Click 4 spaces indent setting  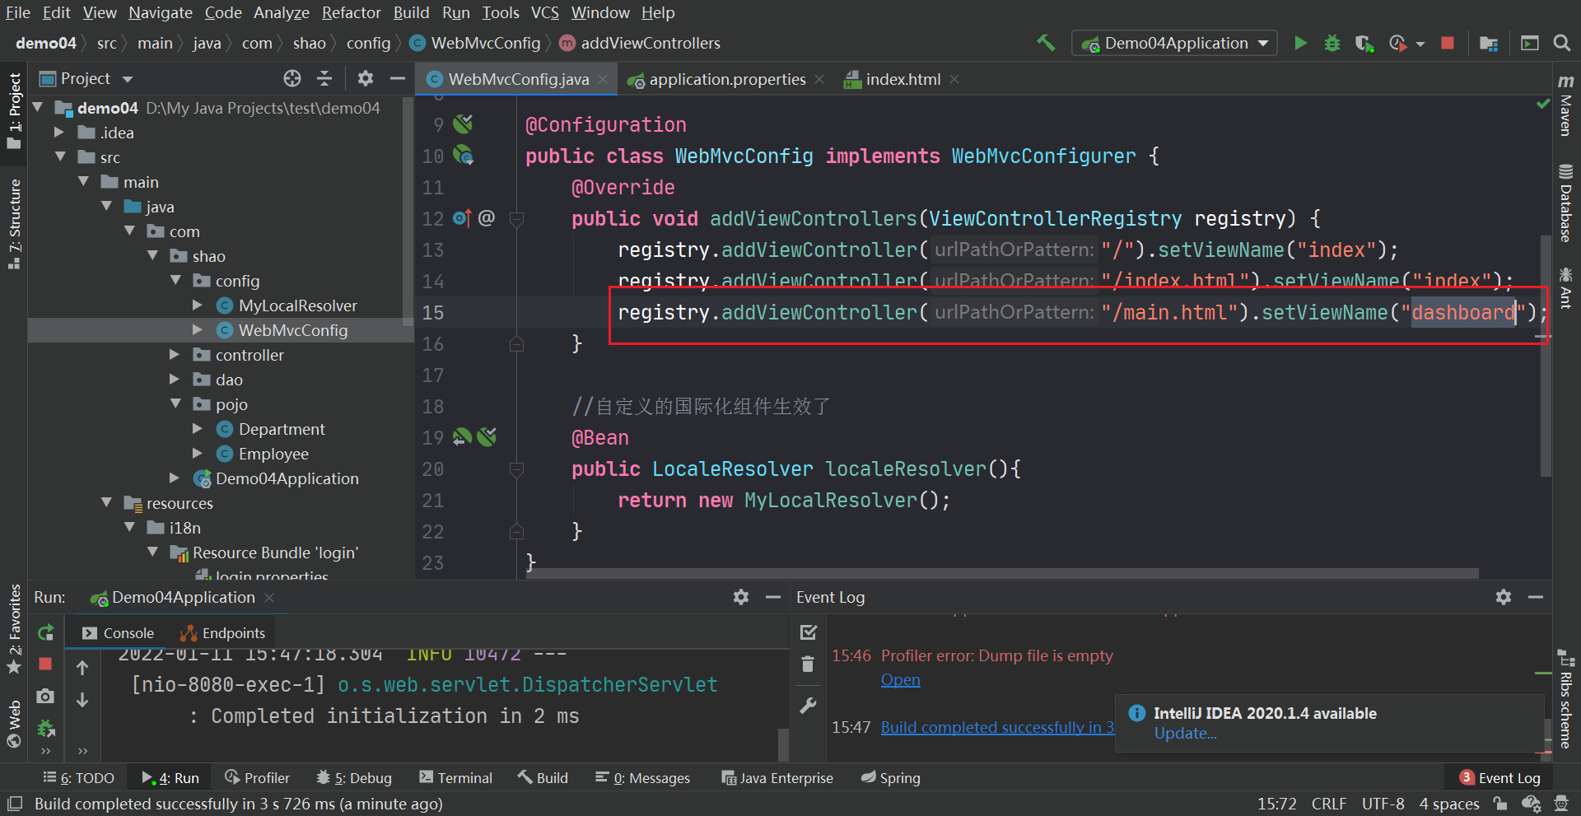(1449, 804)
